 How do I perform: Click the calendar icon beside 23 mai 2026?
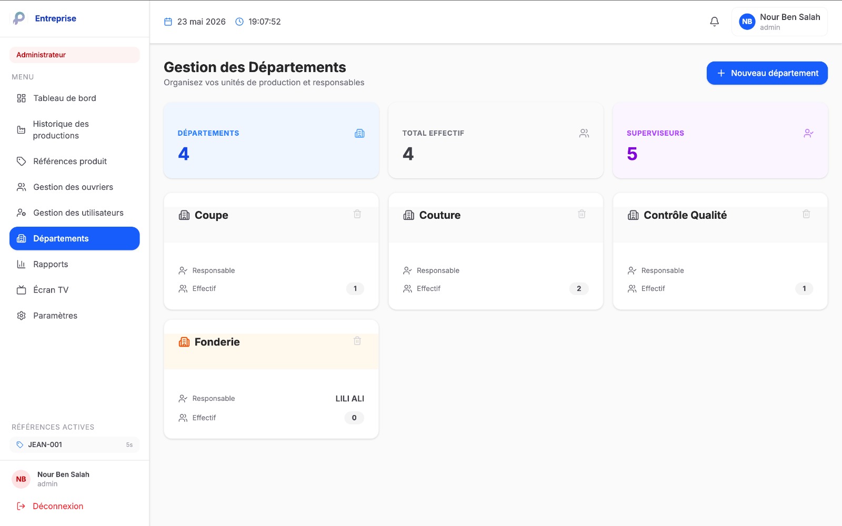point(168,22)
